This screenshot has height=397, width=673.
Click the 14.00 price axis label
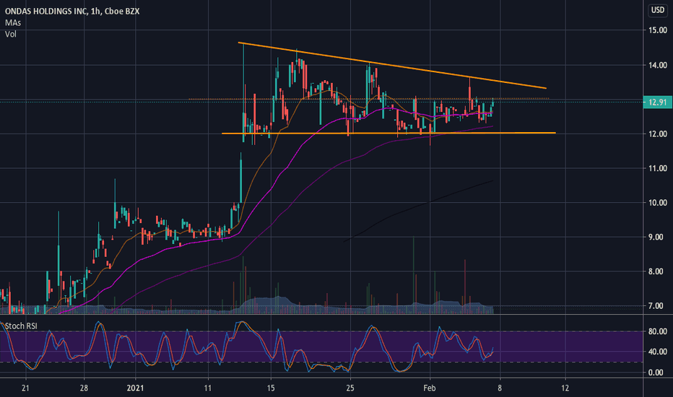click(x=658, y=65)
